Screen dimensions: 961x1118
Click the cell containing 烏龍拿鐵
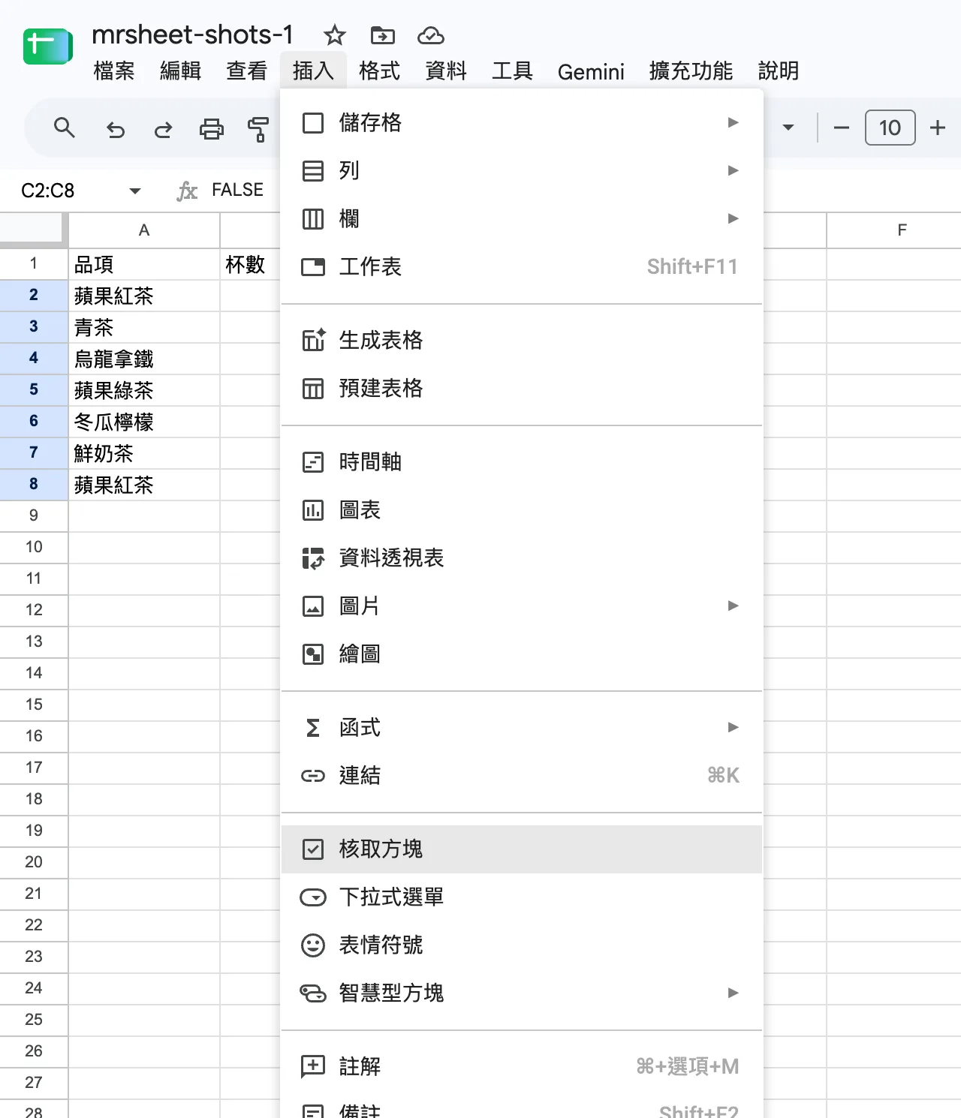click(x=144, y=359)
